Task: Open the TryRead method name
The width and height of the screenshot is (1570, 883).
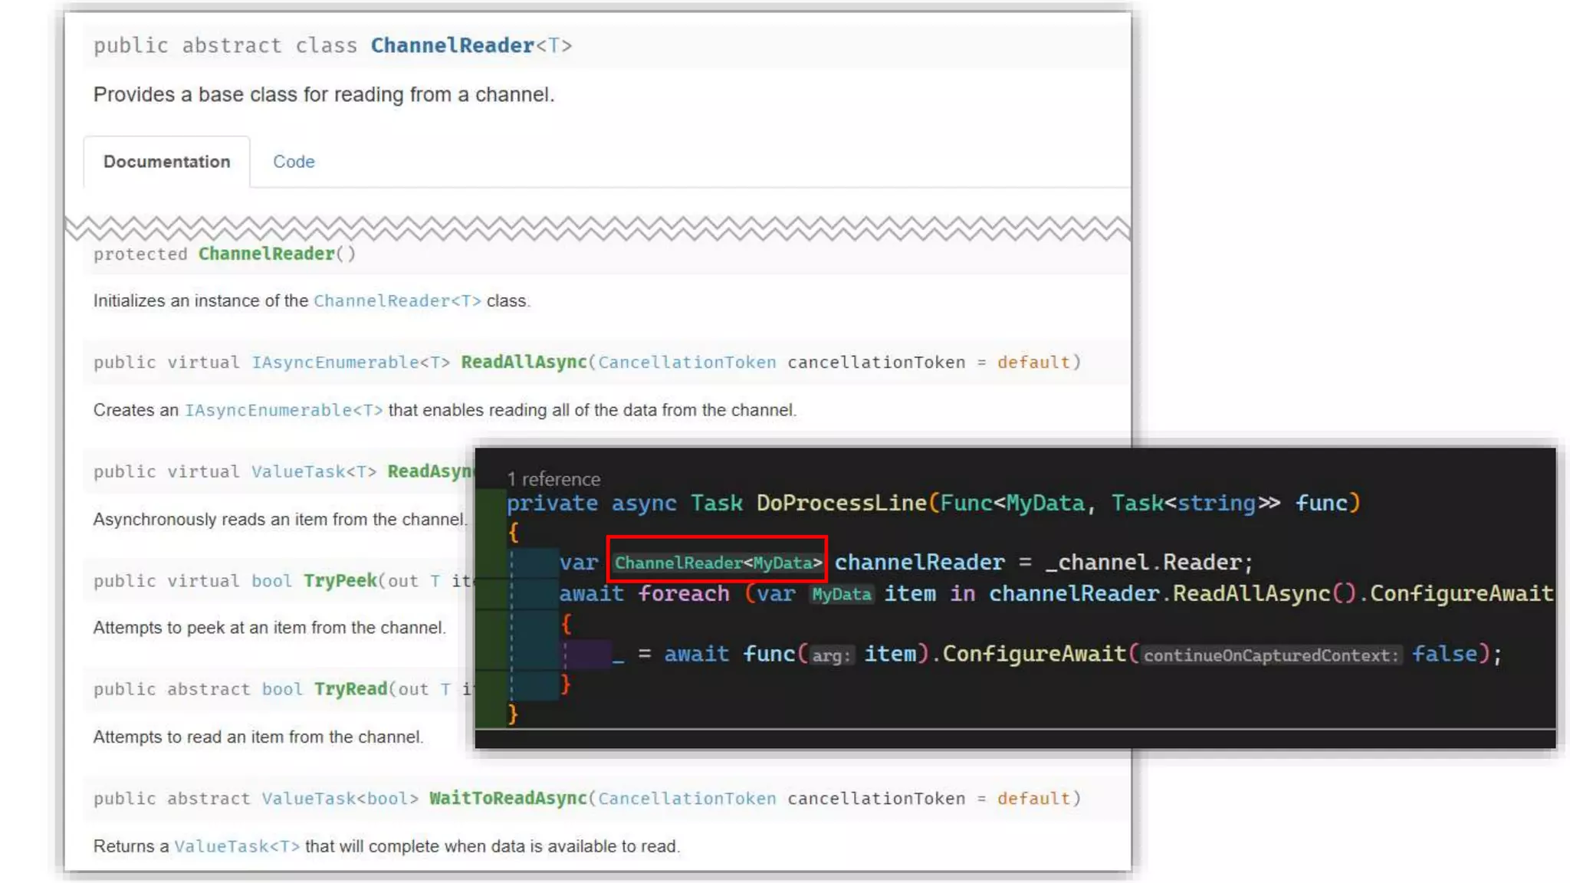Action: 350,689
